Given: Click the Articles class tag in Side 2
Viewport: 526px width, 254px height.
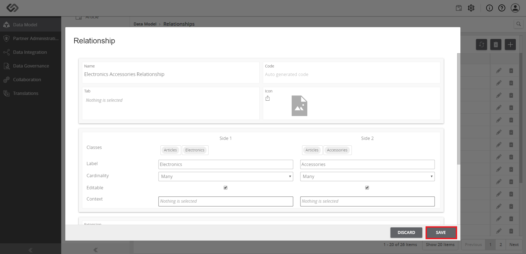Looking at the screenshot, I should 312,150.
